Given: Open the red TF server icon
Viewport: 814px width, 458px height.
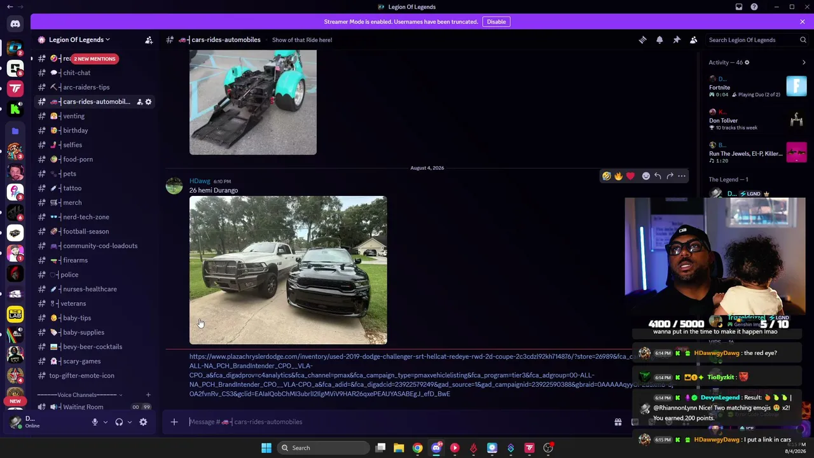Looking at the screenshot, I should [x=15, y=88].
